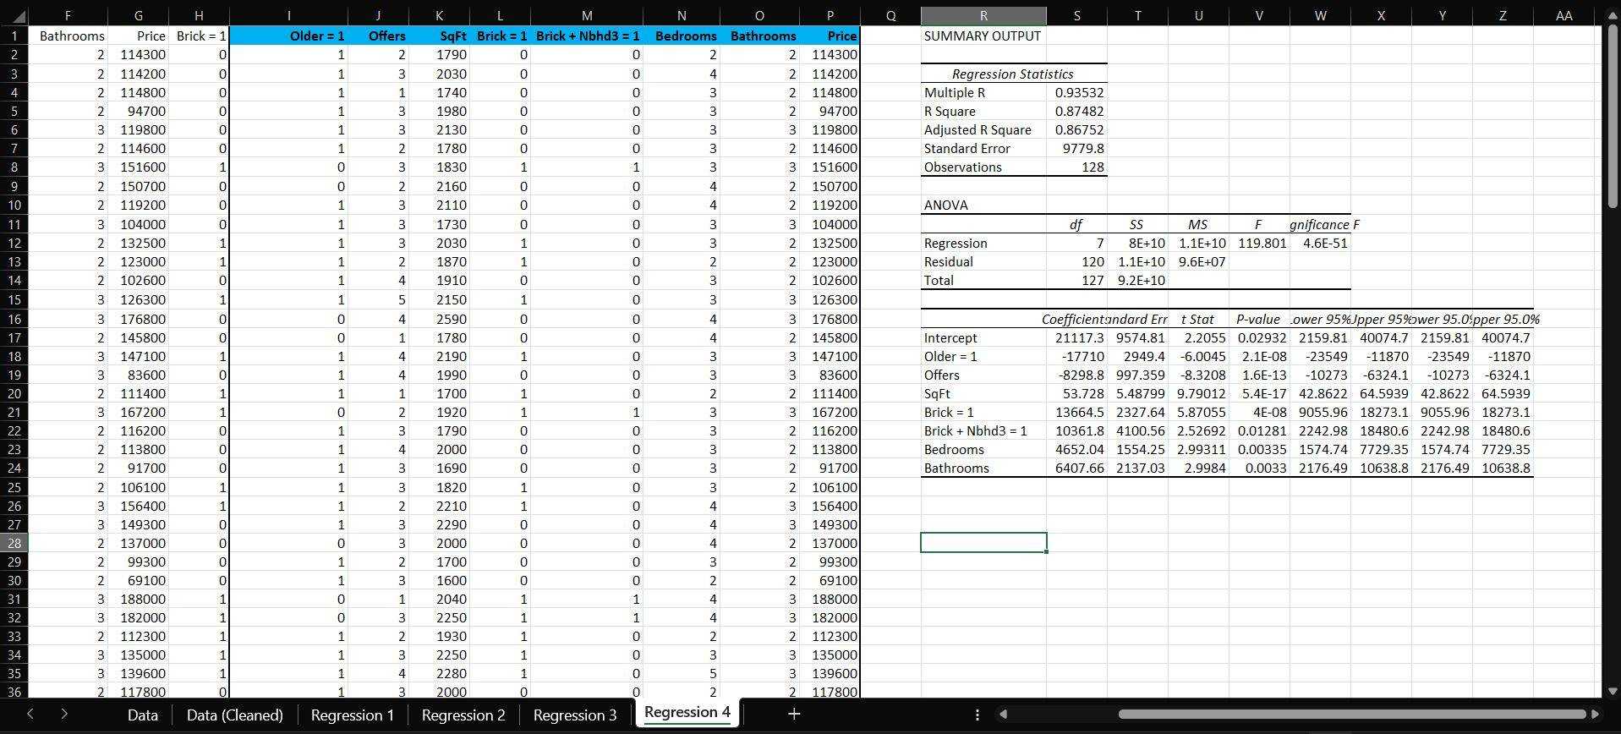This screenshot has height=734, width=1621.
Task: Select row 17 header
Action: pyautogui.click(x=14, y=337)
